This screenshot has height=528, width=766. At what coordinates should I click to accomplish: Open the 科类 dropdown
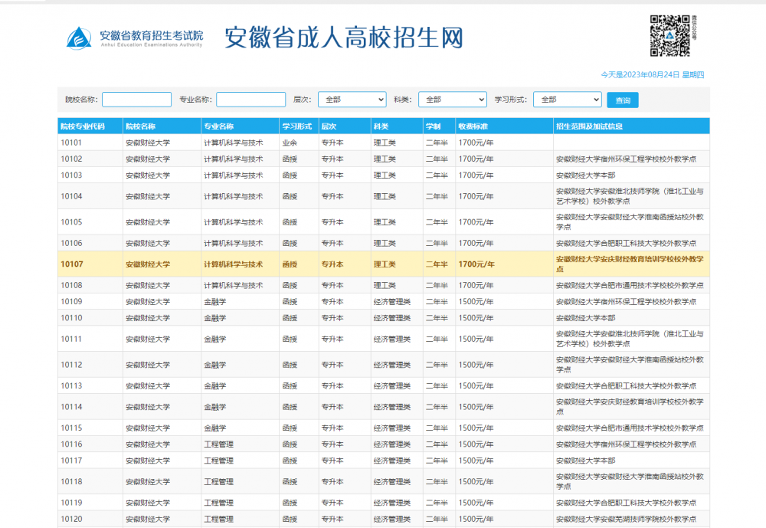(453, 100)
